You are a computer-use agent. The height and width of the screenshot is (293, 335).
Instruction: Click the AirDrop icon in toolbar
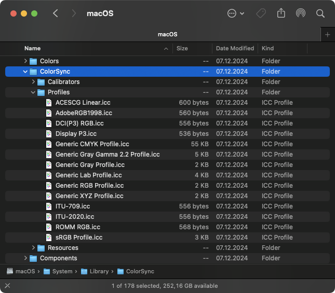click(300, 13)
